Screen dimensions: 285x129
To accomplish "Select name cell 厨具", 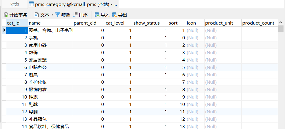I will coord(50,75).
